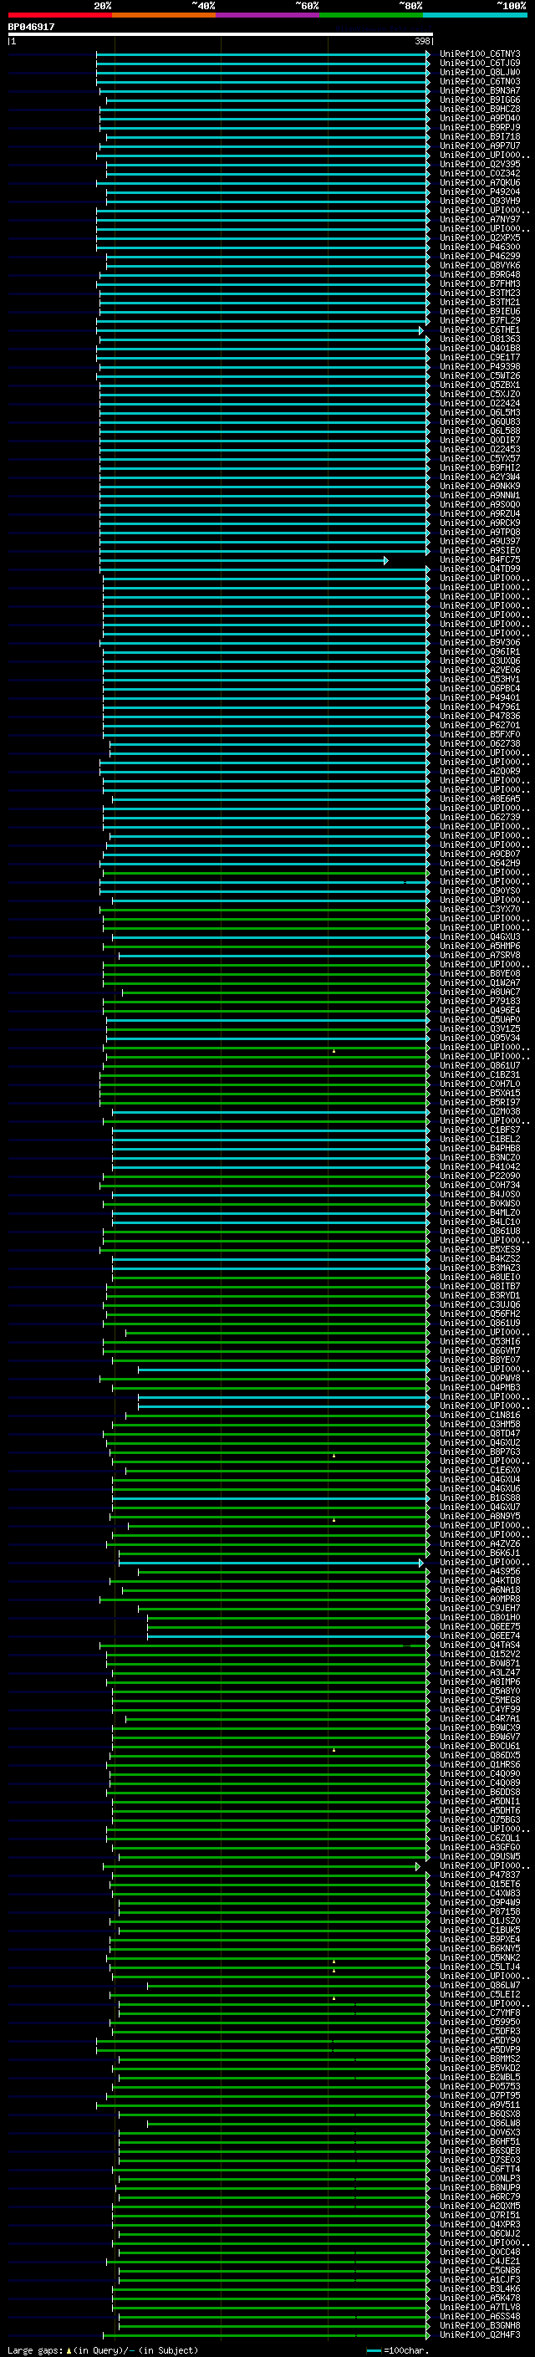Click the purple ~60% legend segment
Image resolution: width=535 pixels, height=2357 pixels.
pos(268,15)
